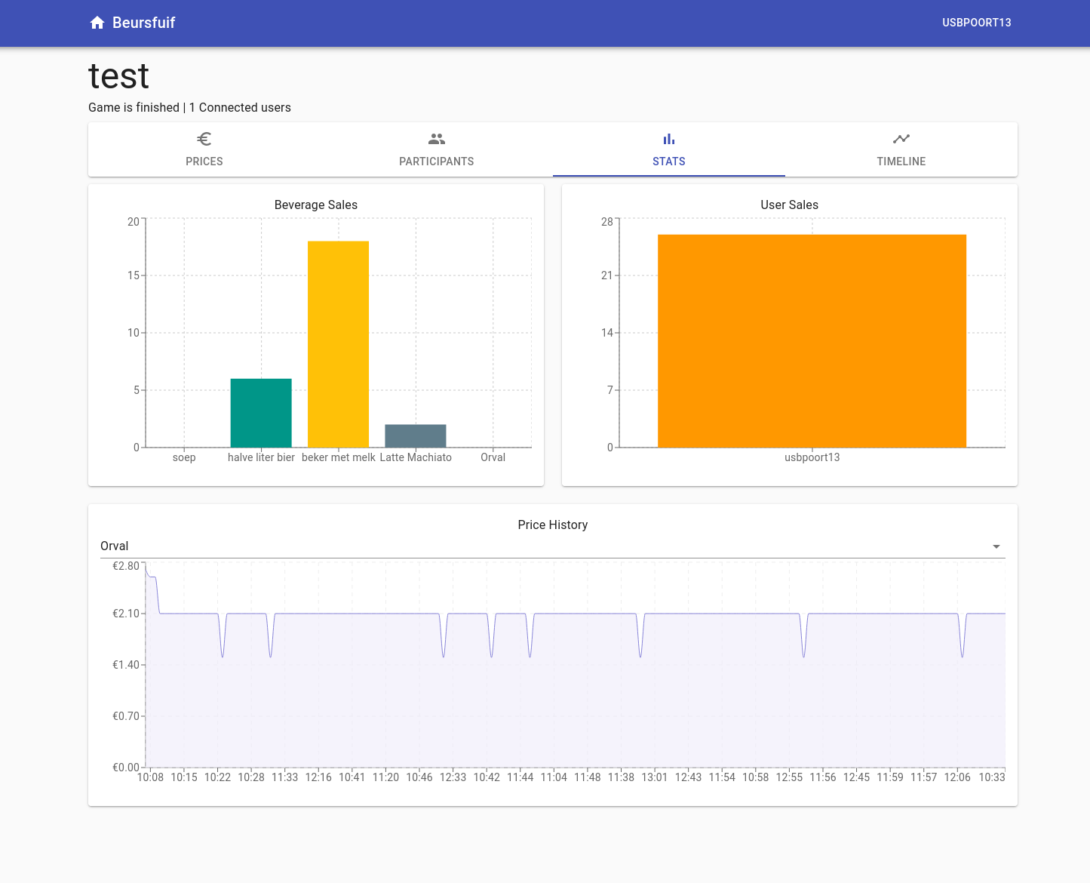Click the '€2.10' price axis label
The image size is (1090, 883).
[x=126, y=614]
